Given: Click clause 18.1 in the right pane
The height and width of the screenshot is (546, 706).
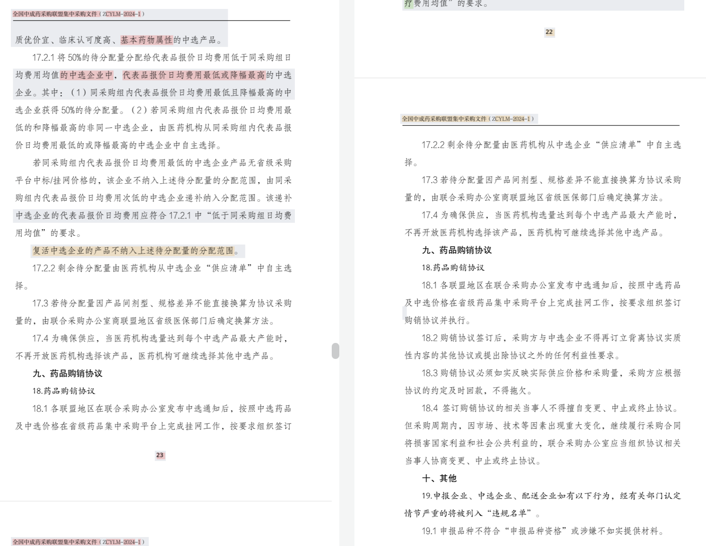Looking at the screenshot, I should coord(551,285).
